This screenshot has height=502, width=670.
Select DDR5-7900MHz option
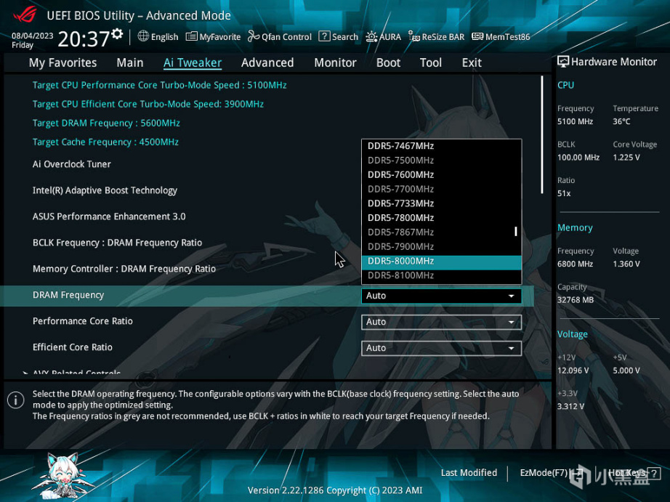coord(441,247)
